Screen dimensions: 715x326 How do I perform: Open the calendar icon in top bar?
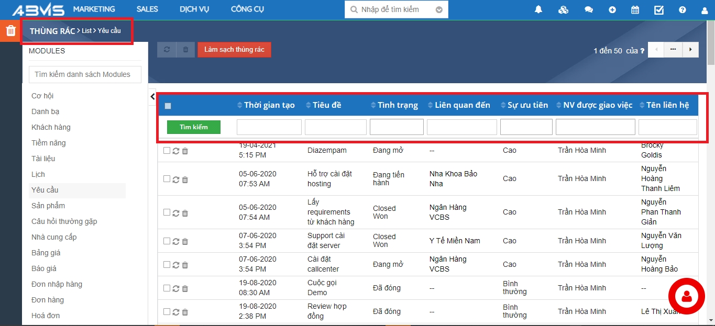(x=635, y=9)
